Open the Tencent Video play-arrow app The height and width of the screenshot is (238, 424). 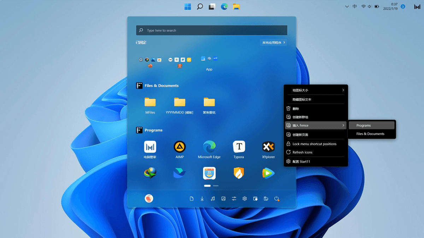point(269,173)
